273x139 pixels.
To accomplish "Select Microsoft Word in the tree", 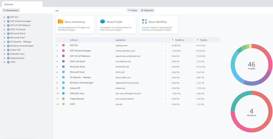I will point(18,33).
